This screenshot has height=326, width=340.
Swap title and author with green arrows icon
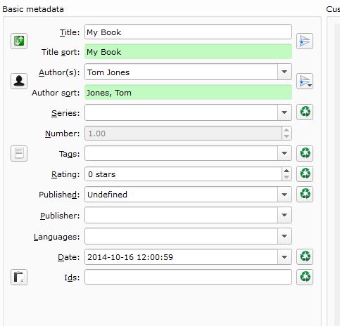coord(19,41)
